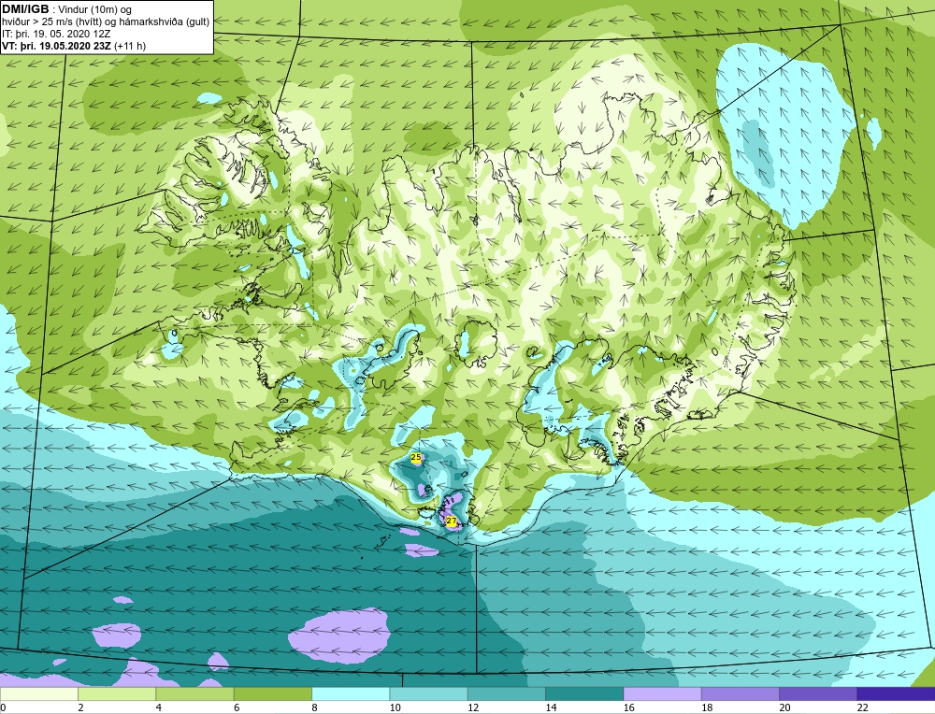Image resolution: width=935 pixels, height=714 pixels.
Task: Click the 'IT: þri. 19. 05. 2020 12Z' line
Action: click(55, 34)
